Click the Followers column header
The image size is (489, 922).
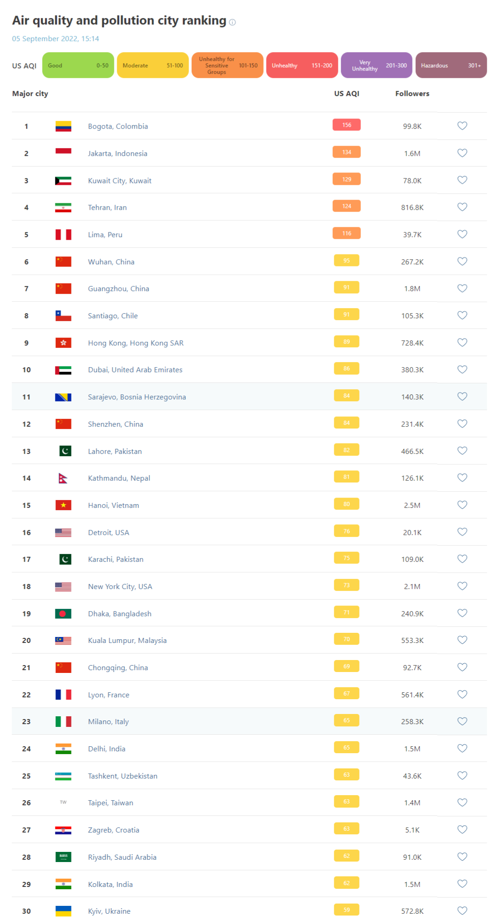click(412, 94)
